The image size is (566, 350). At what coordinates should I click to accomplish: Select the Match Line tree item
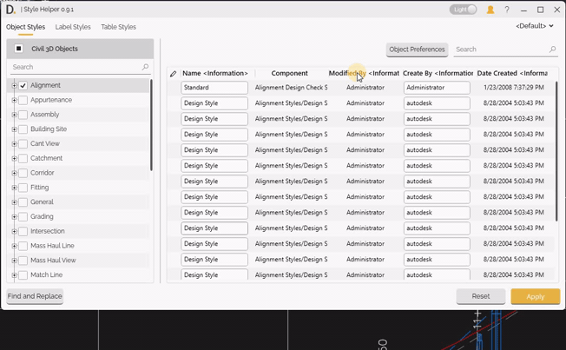[x=46, y=274]
